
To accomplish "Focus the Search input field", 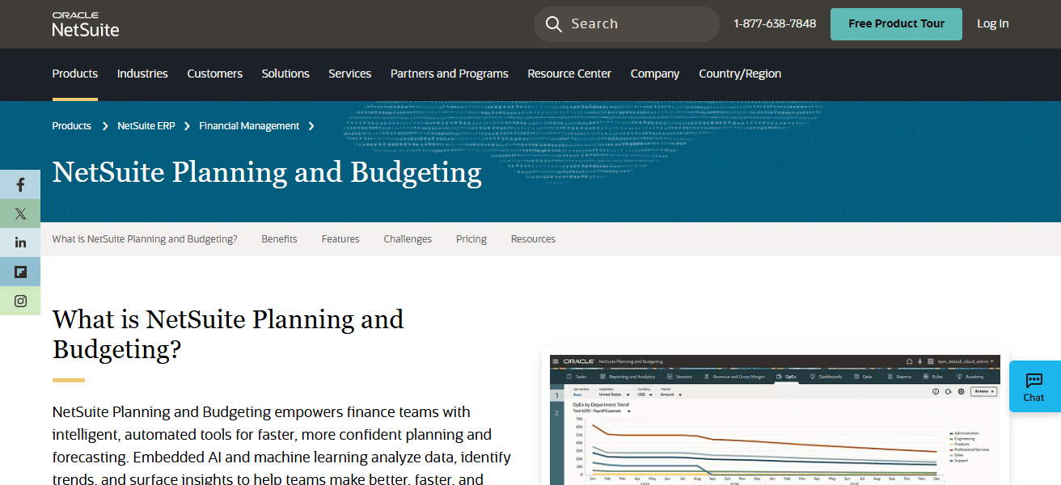I will pyautogui.click(x=627, y=24).
